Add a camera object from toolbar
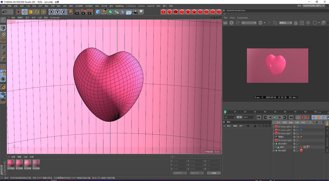The width and height of the screenshot is (329, 181). click(135, 12)
